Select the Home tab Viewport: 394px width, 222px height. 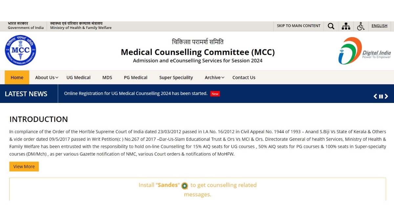(x=17, y=77)
